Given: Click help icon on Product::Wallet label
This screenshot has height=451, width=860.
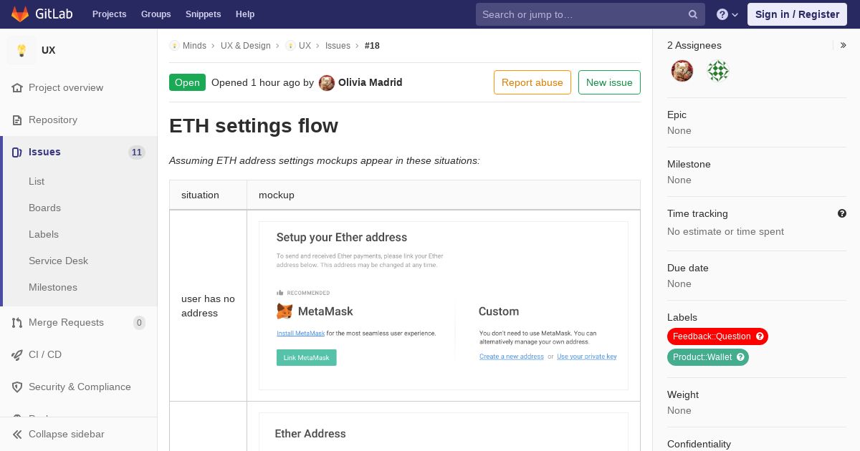Looking at the screenshot, I should click(740, 357).
